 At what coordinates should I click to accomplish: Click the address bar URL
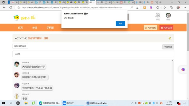click(x=72, y=7)
